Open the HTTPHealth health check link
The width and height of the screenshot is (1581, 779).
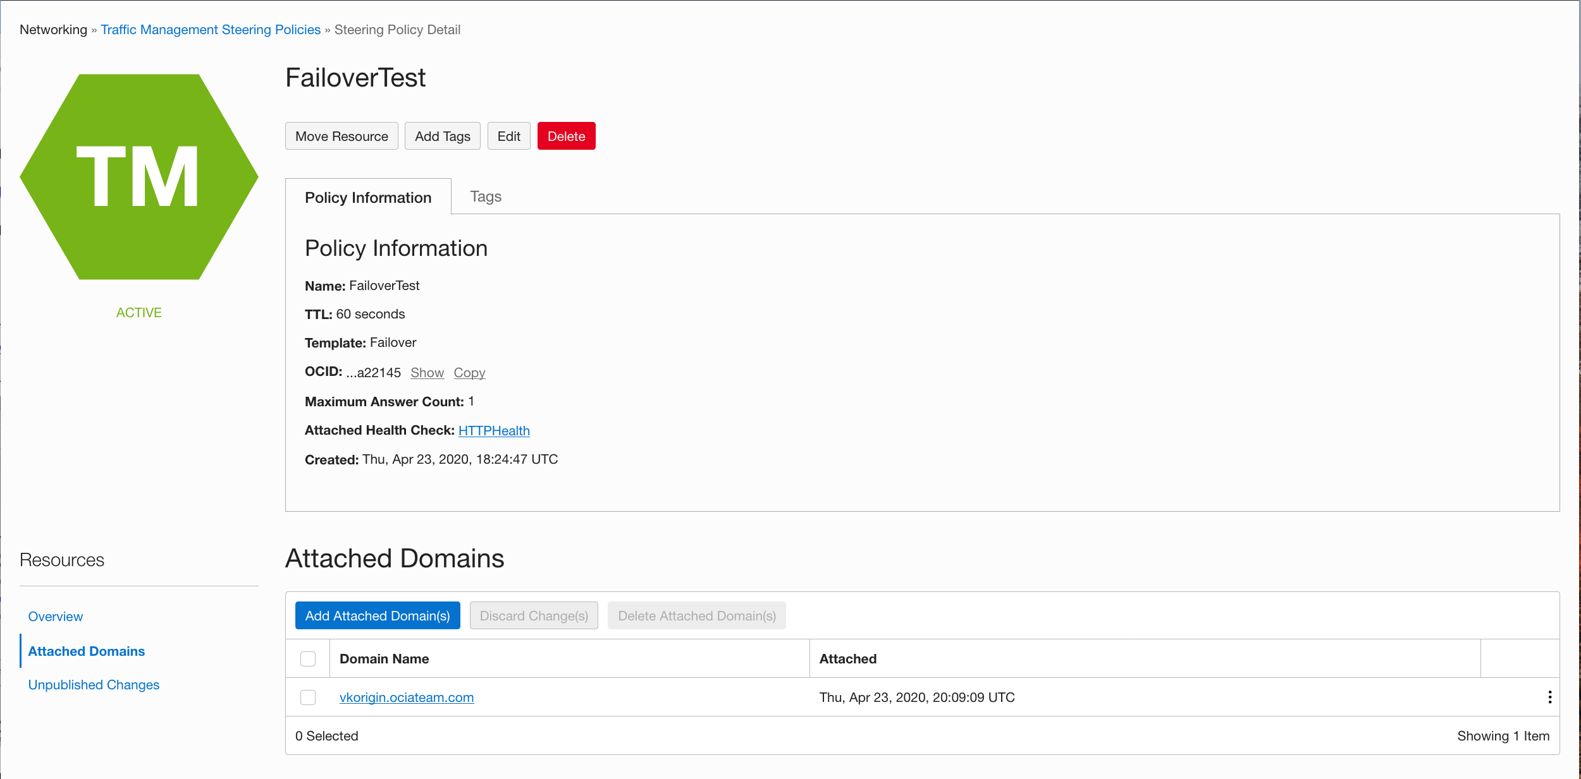coord(494,431)
